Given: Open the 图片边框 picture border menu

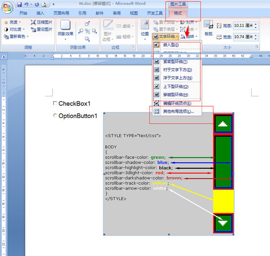Looking at the screenshot, I should click(x=108, y=31).
